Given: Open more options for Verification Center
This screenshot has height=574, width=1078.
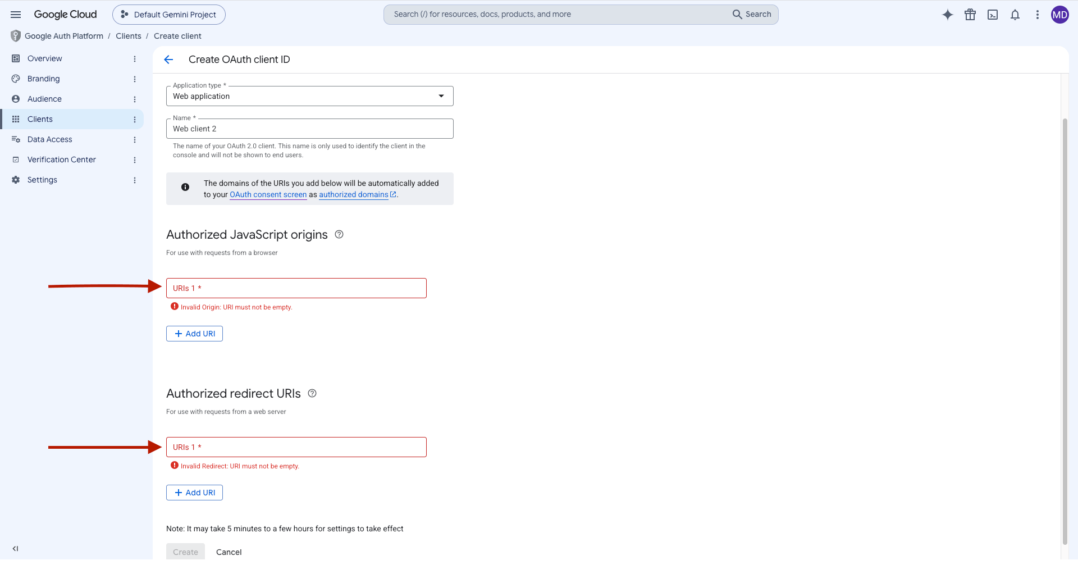Looking at the screenshot, I should click(x=135, y=160).
